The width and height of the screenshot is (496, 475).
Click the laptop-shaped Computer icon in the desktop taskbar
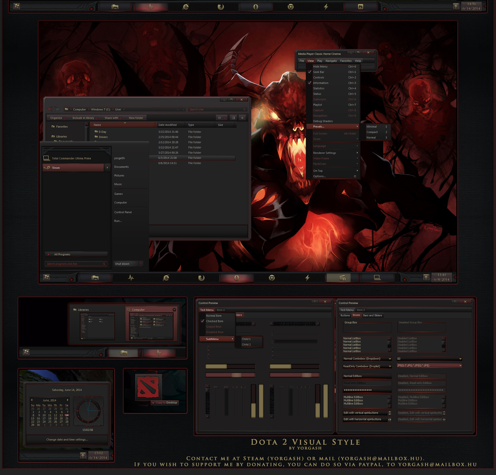click(377, 278)
